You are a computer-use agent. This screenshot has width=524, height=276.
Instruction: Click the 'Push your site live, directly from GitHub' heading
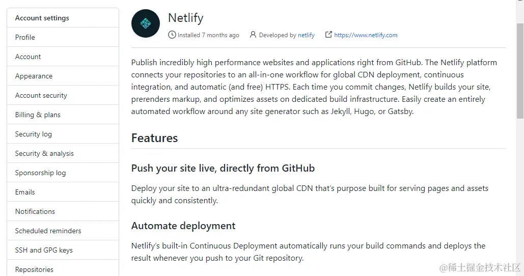pyautogui.click(x=223, y=168)
